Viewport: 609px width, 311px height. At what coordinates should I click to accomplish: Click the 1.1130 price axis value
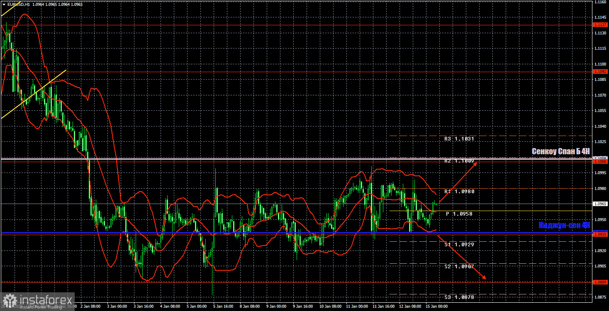600,33
